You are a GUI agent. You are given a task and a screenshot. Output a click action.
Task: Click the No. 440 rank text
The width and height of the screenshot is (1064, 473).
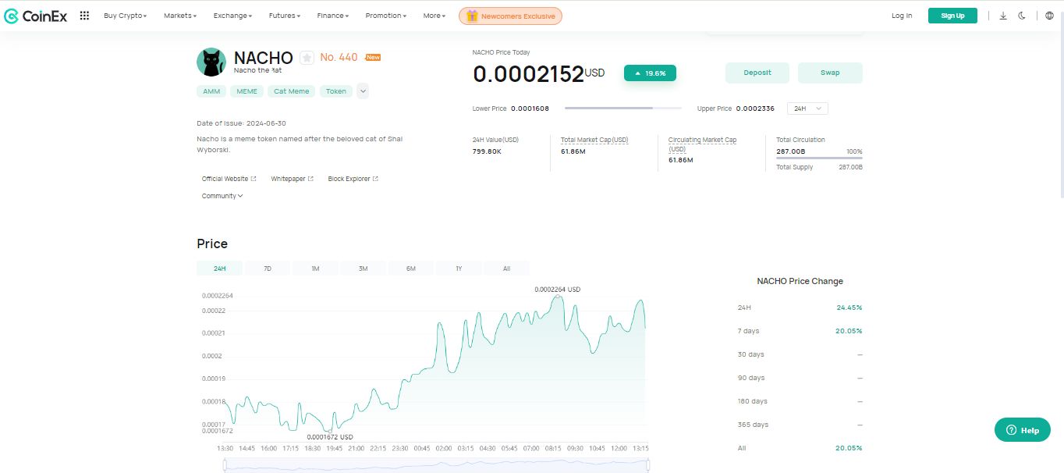coord(339,58)
